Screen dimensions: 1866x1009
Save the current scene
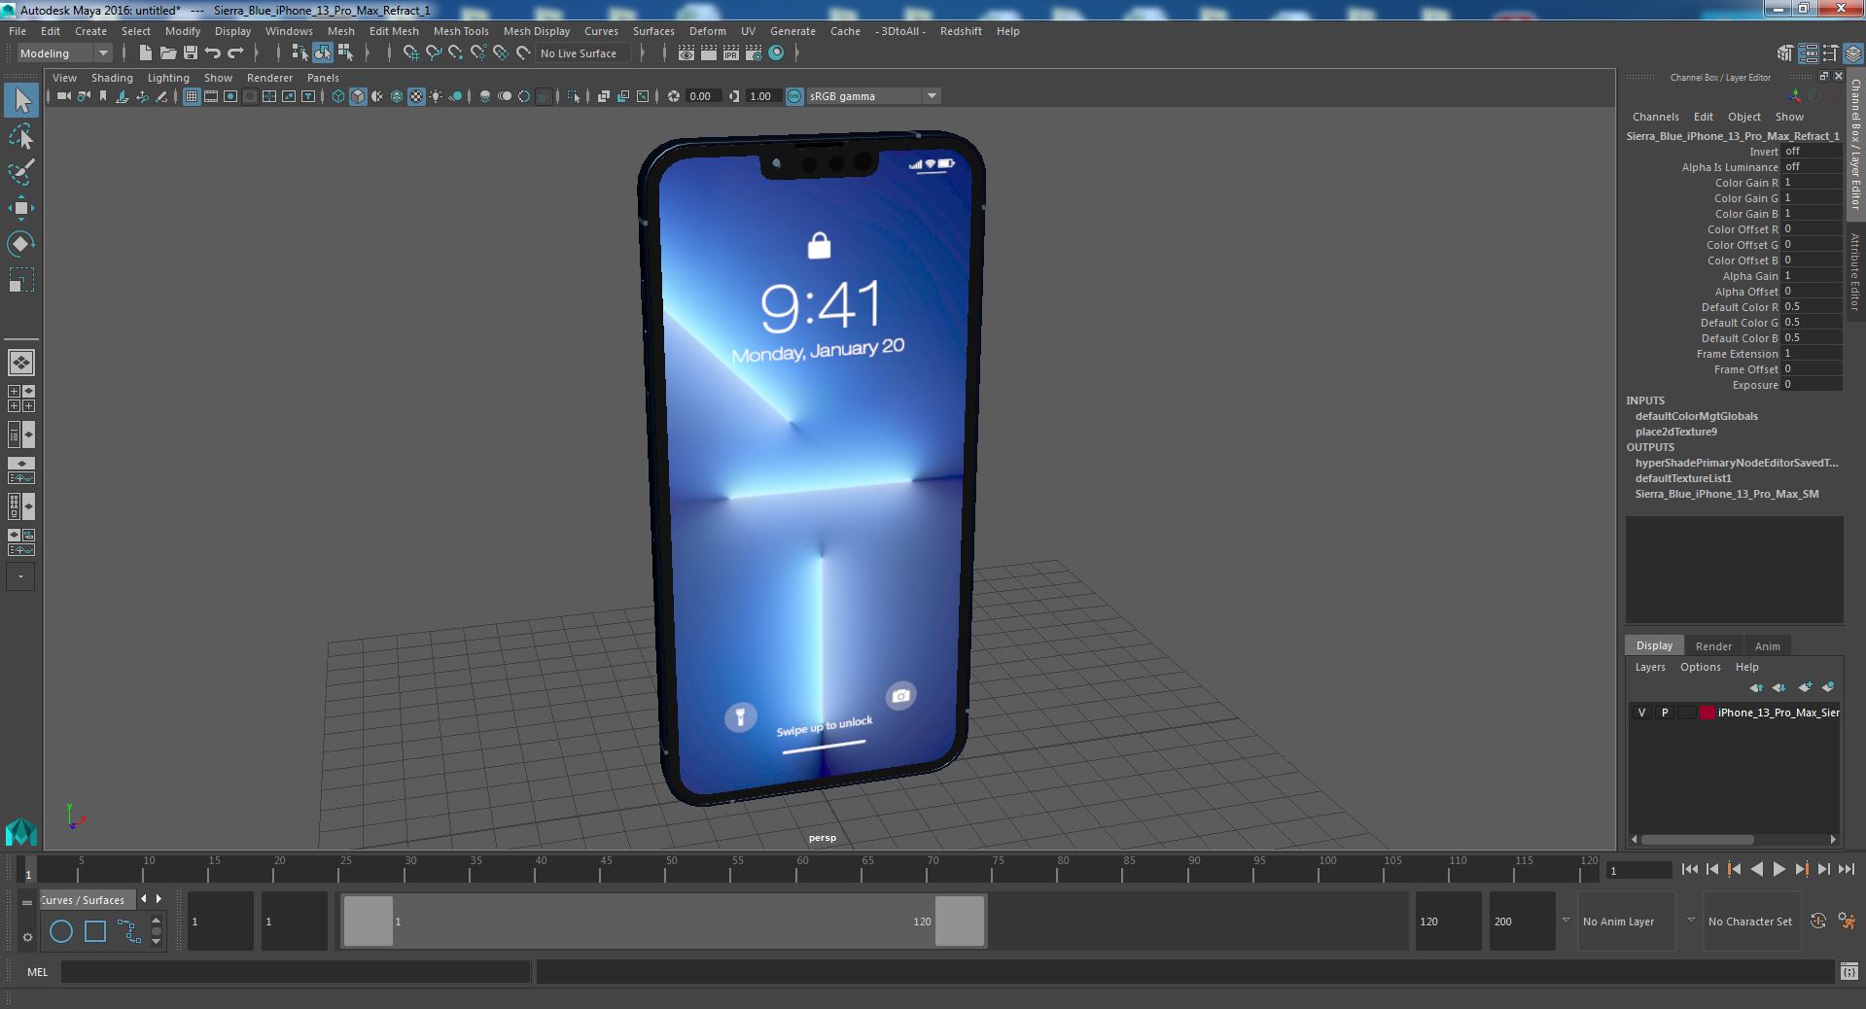pyautogui.click(x=191, y=53)
